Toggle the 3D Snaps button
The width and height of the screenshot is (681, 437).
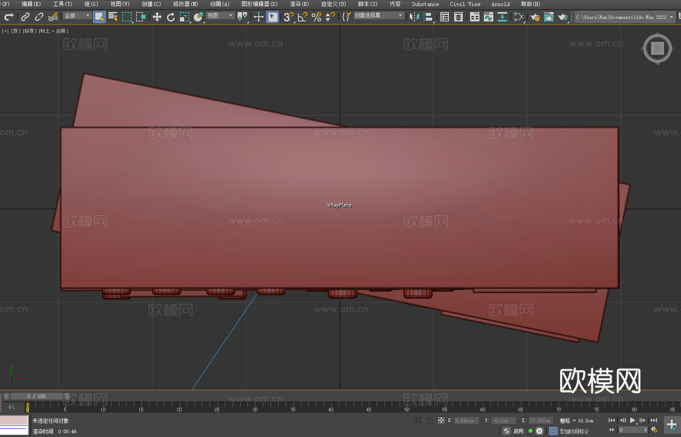click(x=288, y=17)
